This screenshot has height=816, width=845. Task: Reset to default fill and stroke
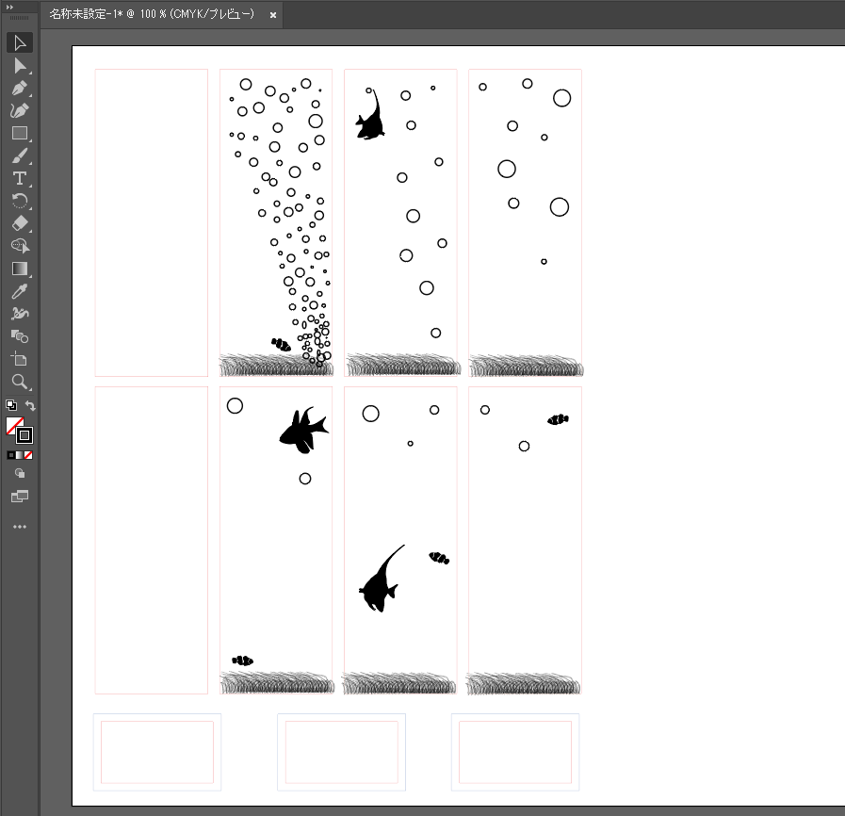tap(10, 406)
